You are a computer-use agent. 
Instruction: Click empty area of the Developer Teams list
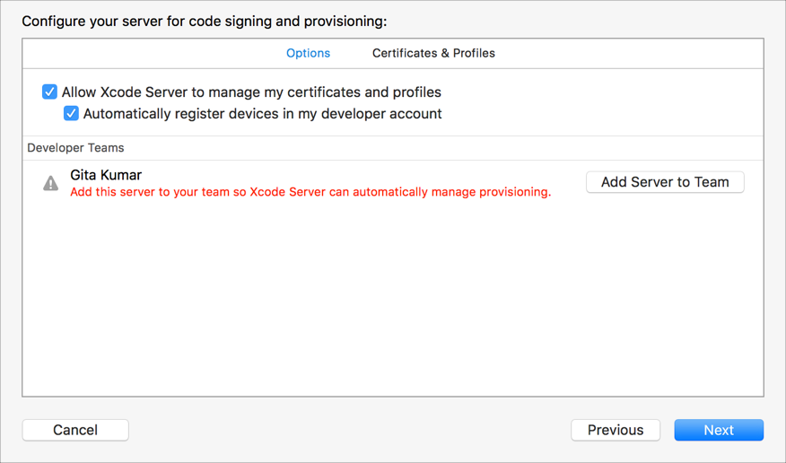(x=393, y=296)
